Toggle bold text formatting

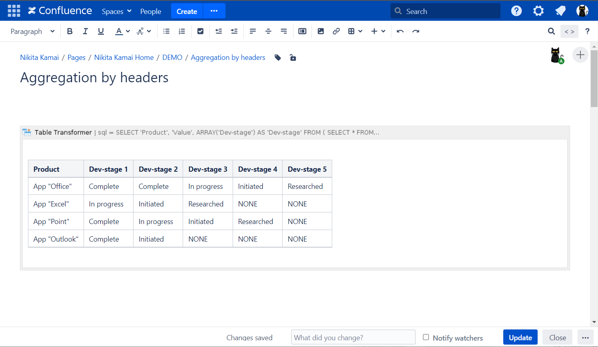(x=70, y=31)
